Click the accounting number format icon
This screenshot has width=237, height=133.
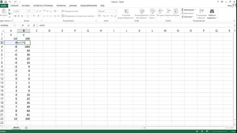coord(100,16)
